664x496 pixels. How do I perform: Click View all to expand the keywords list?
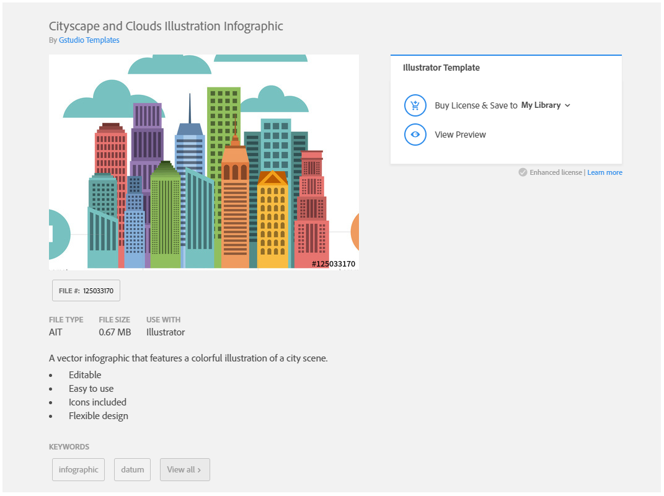[x=185, y=469]
